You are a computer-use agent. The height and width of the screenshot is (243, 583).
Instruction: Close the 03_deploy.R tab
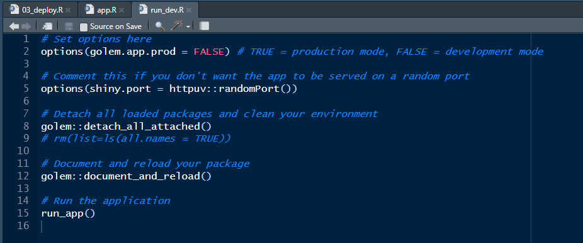pyautogui.click(x=68, y=11)
